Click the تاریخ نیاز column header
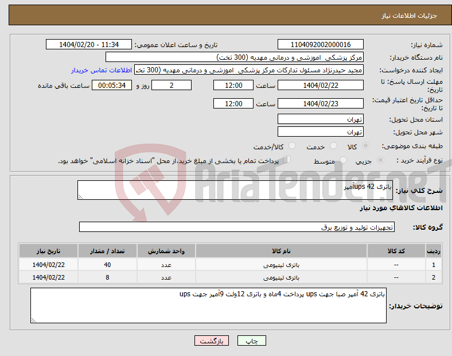 (x=48, y=251)
